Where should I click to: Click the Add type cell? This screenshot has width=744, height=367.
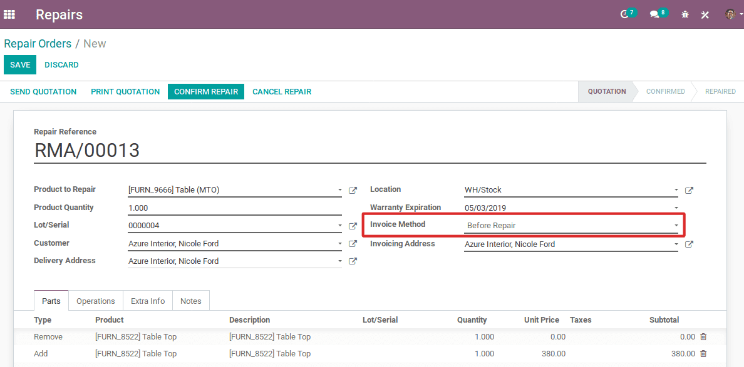(41, 354)
